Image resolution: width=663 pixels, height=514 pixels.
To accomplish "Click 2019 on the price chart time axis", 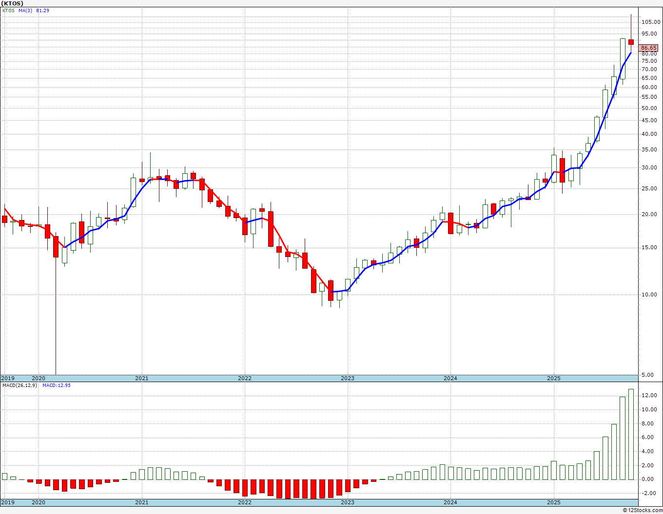I will 8,378.
